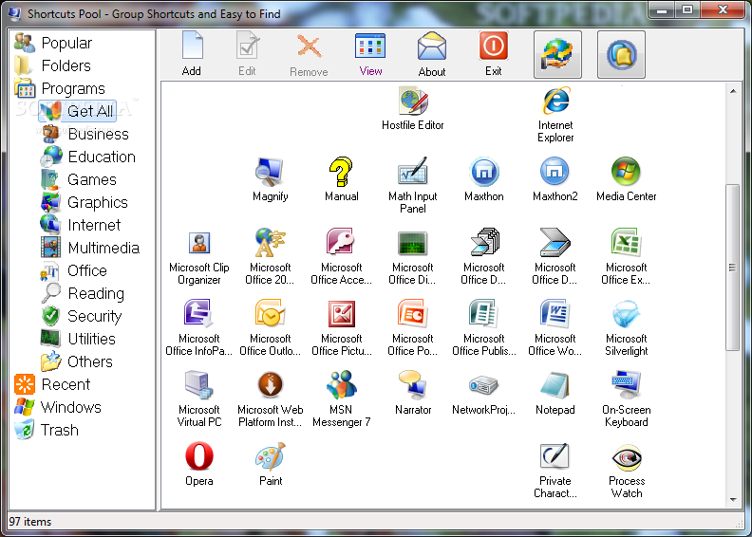
Task: Open the Games subcategory
Action: (79, 179)
